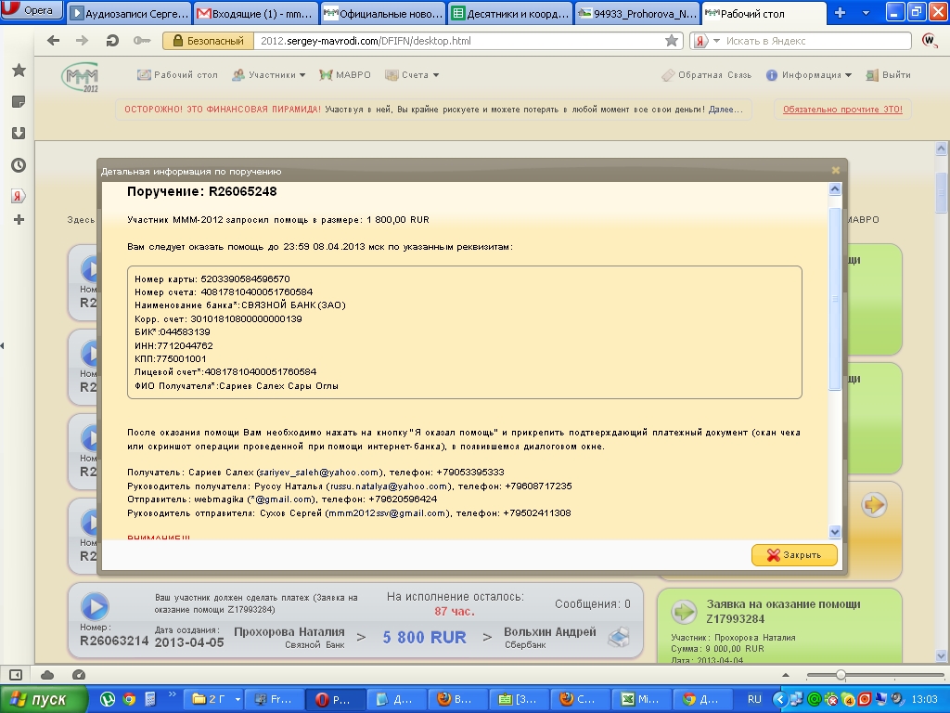This screenshot has width=950, height=713.
Task: Add a panel with the sidebar plus
Action: [x=19, y=219]
